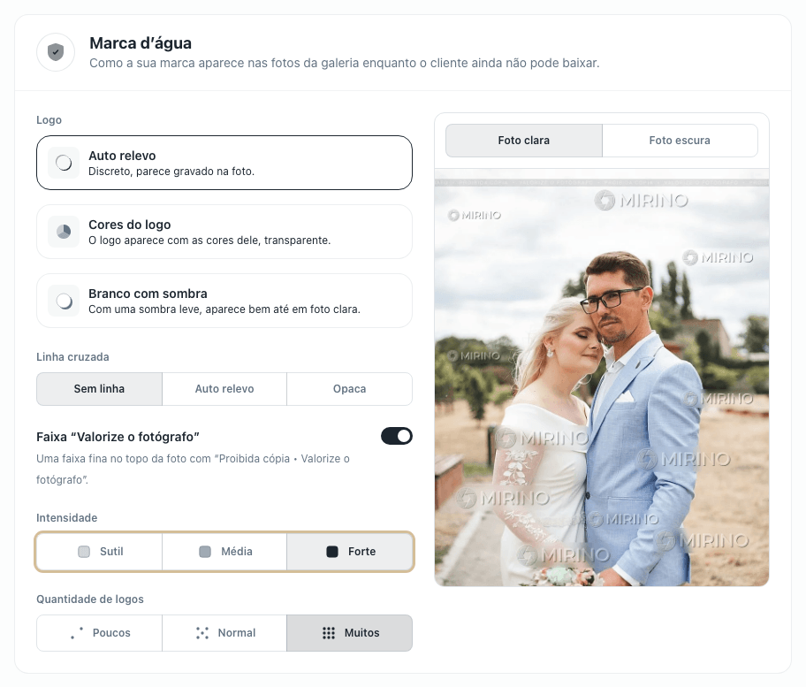The image size is (806, 687).
Task: Click the gray square icon for Média
Action: point(205,552)
